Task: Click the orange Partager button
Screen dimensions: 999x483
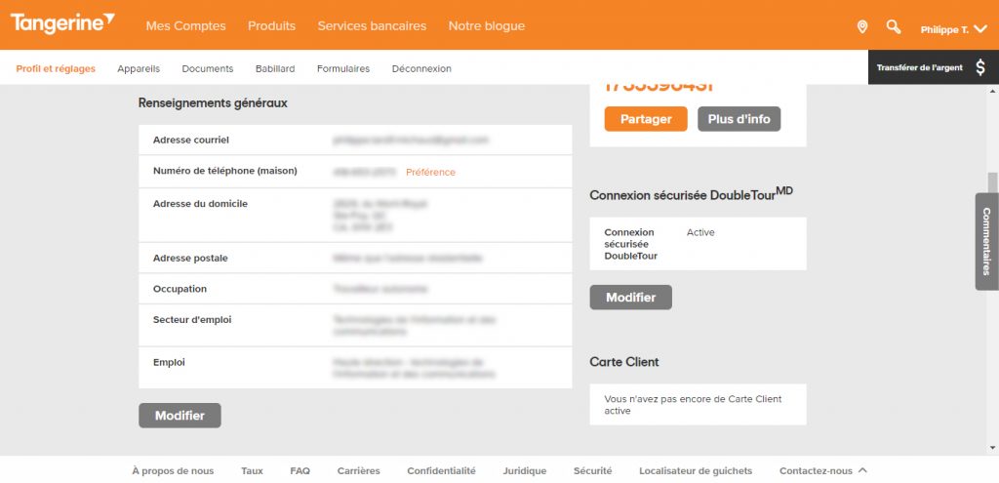Action: click(x=646, y=119)
